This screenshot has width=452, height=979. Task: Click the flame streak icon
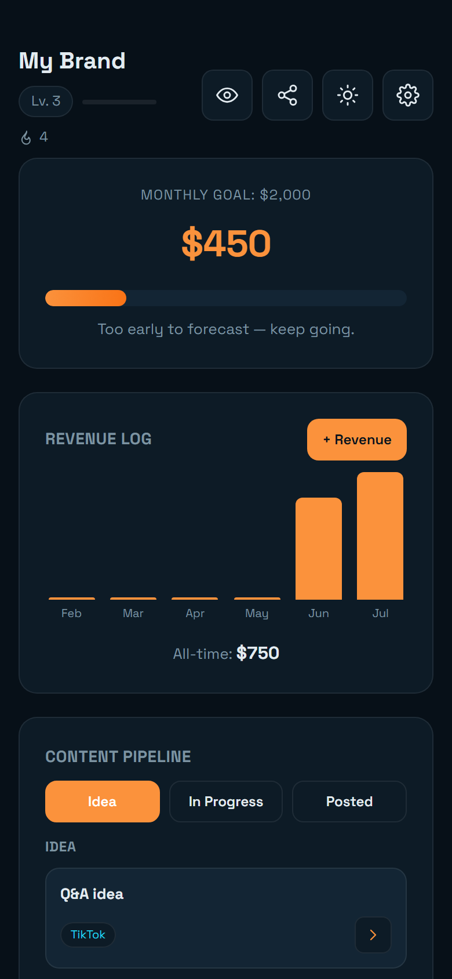point(26,137)
